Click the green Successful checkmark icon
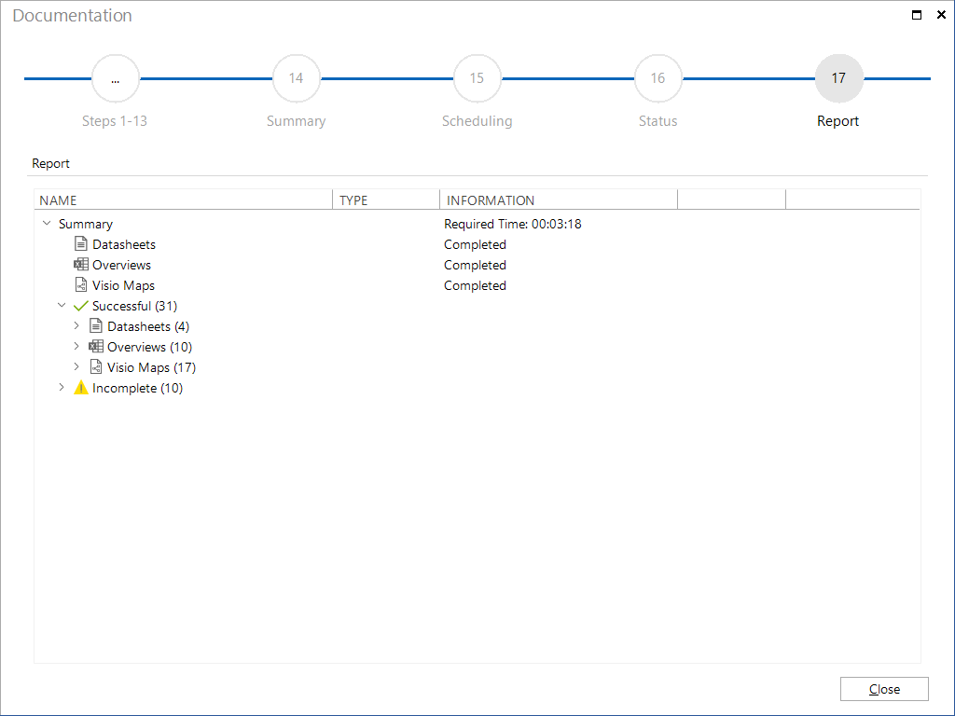Screen dimensions: 955x716 (80, 306)
